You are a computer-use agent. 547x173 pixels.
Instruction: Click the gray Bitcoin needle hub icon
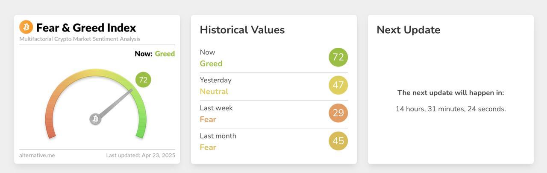(95, 119)
